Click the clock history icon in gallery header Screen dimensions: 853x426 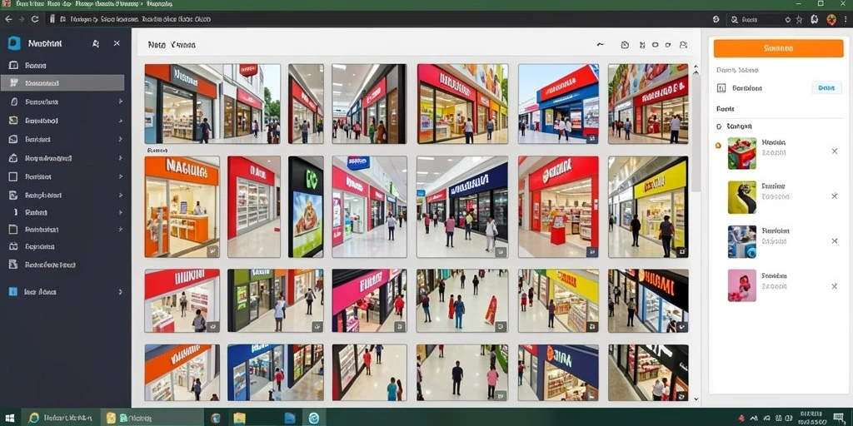(625, 45)
